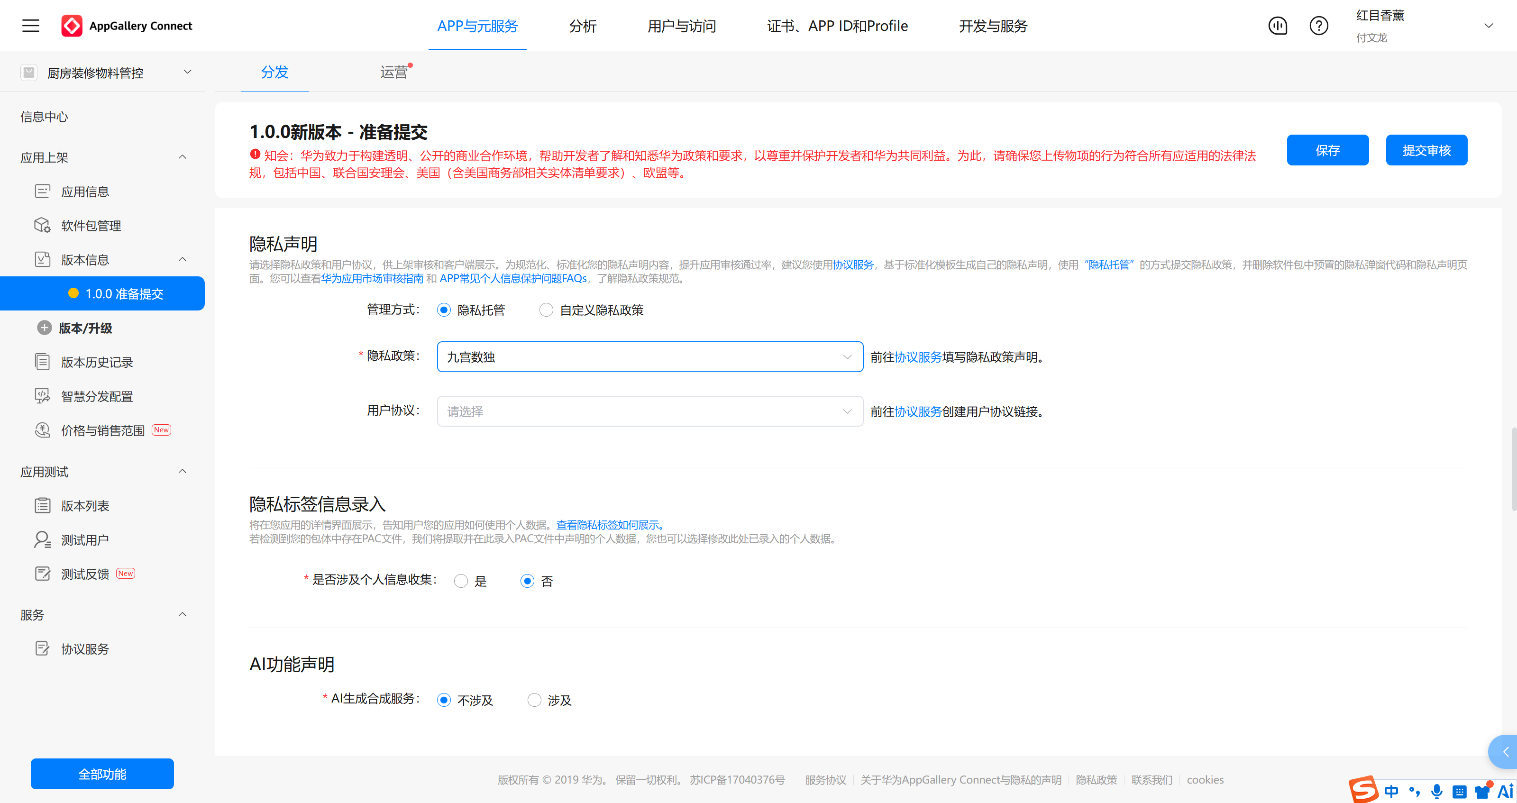
Task: Open the 开发与服务 navigation tab
Action: [993, 26]
